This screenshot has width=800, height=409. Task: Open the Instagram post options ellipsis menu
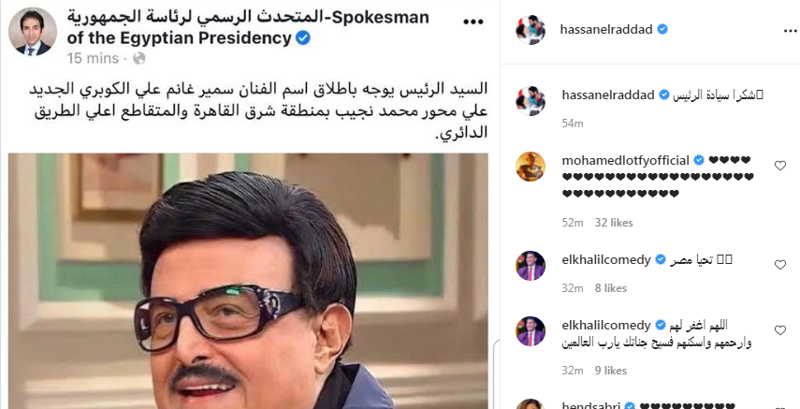click(x=790, y=31)
